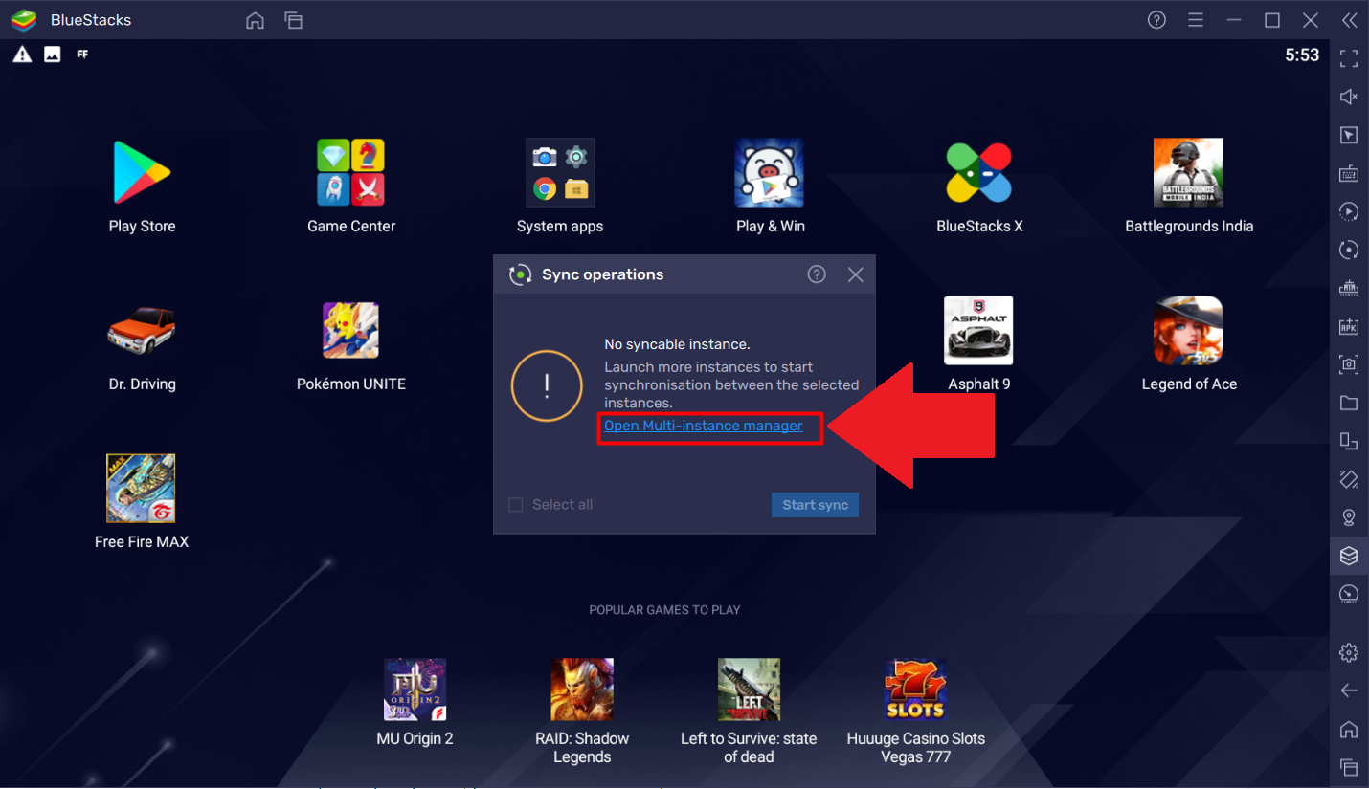Screen dimensions: 1369x789
Task: Collapse the side toolbar with double arrows
Action: pos(1349,20)
